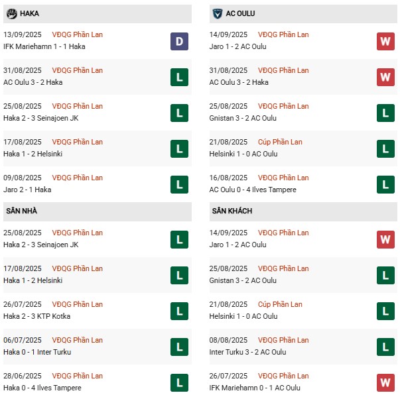
Task: Click the Haka team logo icon
Action: point(12,13)
